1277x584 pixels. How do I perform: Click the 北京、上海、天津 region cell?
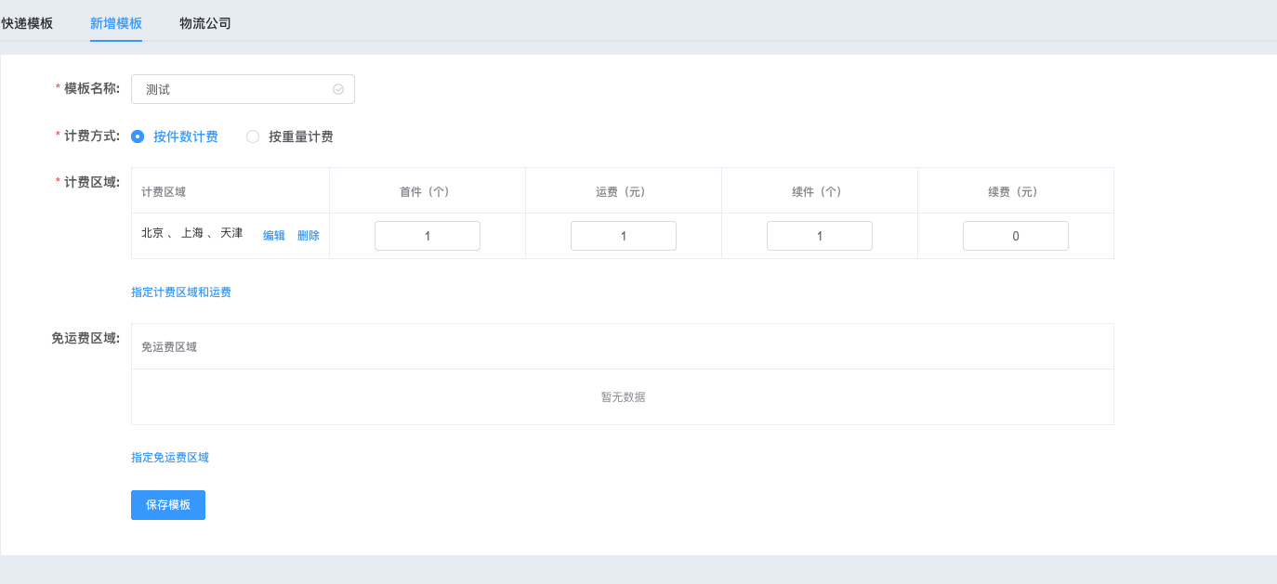tap(192, 234)
